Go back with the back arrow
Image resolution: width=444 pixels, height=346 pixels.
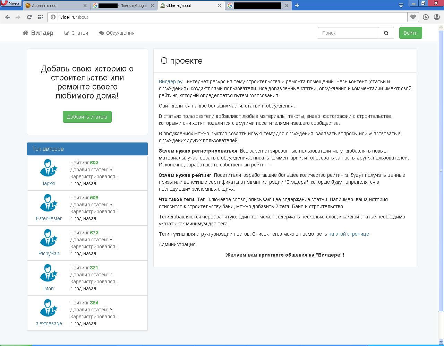7,17
